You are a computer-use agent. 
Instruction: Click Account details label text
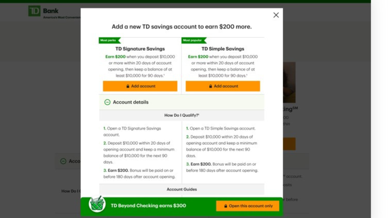pos(131,102)
